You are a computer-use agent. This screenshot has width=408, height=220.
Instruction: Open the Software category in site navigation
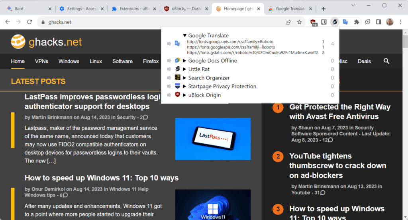click(x=122, y=61)
